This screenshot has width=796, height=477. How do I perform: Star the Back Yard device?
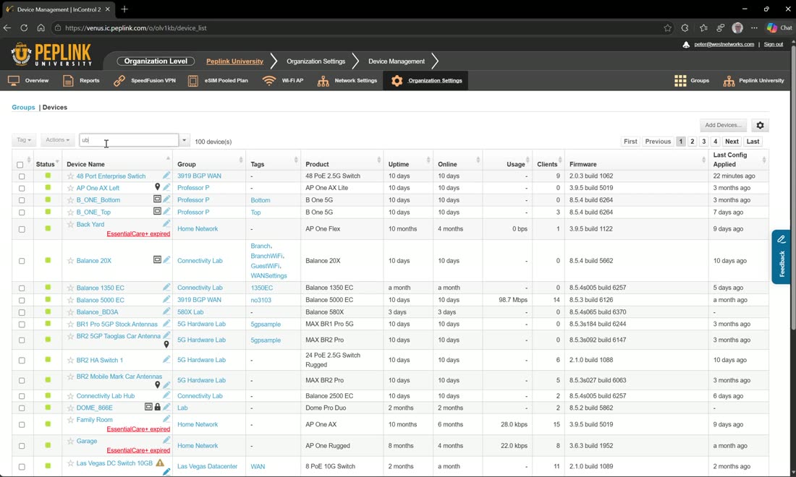click(x=71, y=224)
